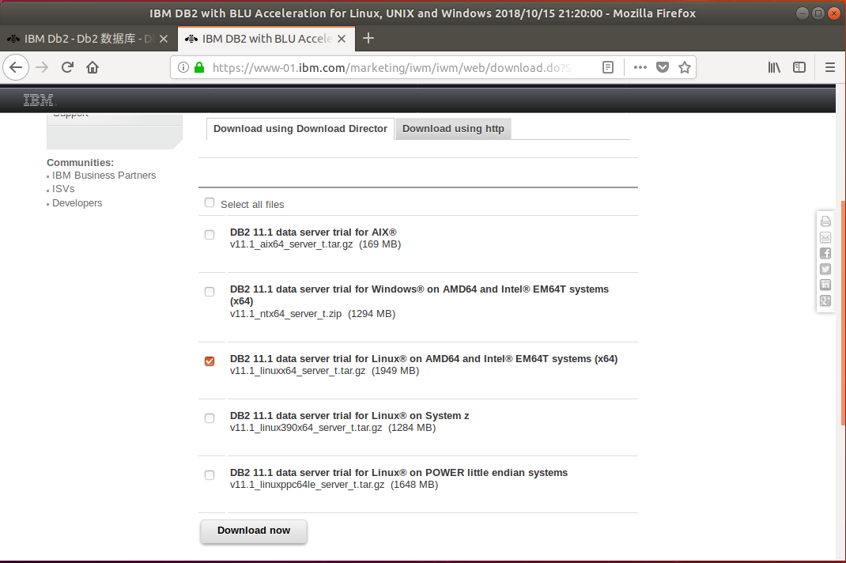Screen dimensions: 846x563
Task: Share page on Google Plus
Action: [x=825, y=300]
